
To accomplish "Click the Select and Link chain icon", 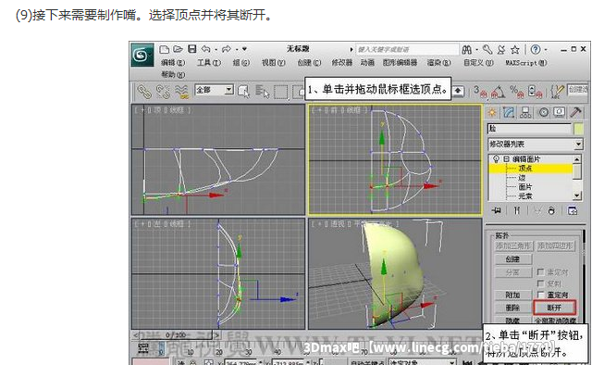I will 144,91.
